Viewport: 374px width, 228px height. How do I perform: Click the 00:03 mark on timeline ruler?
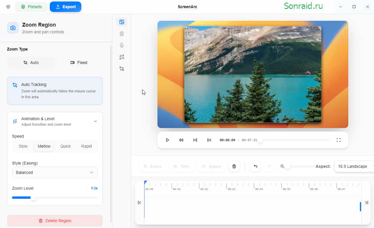pyautogui.click(x=232, y=189)
